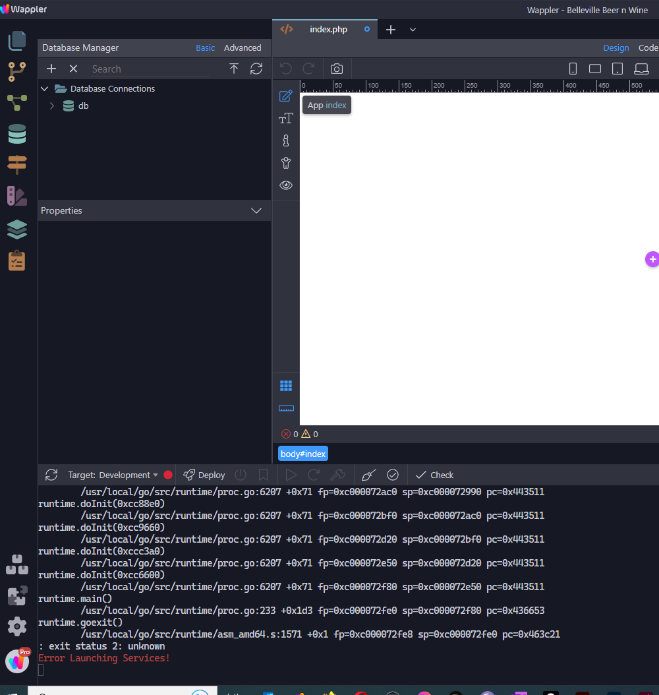Select the body#index breadcrumb

point(303,454)
